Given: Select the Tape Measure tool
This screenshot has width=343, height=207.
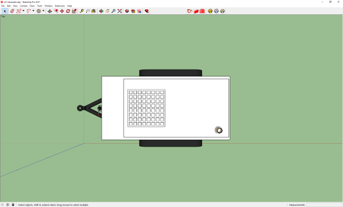Looking at the screenshot, I should 82,11.
